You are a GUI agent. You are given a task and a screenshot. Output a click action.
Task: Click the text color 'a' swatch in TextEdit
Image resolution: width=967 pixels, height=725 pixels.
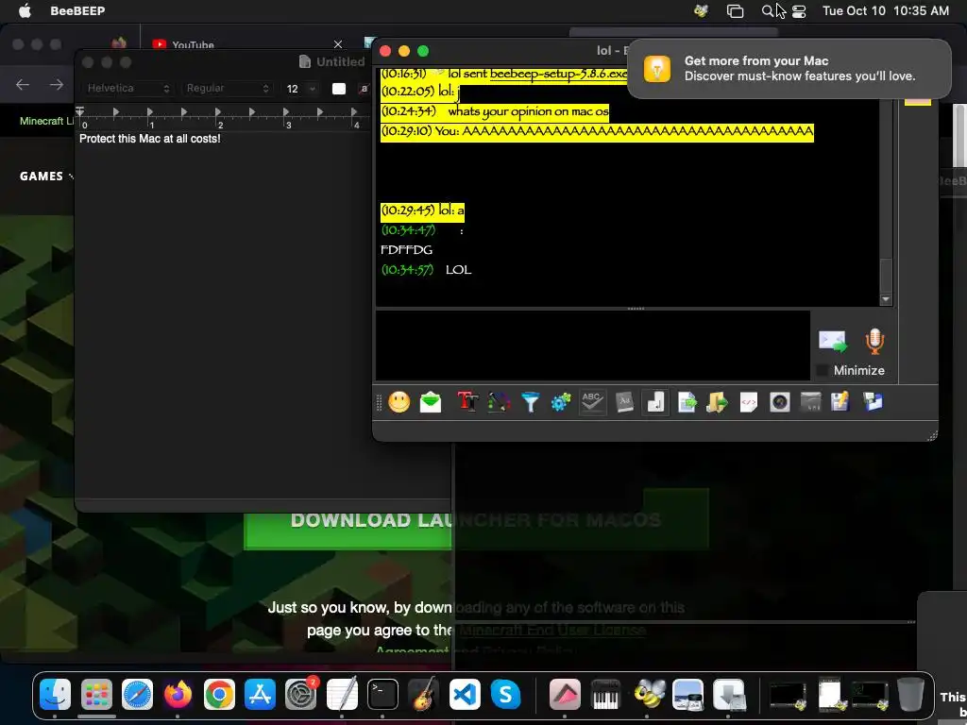point(364,88)
